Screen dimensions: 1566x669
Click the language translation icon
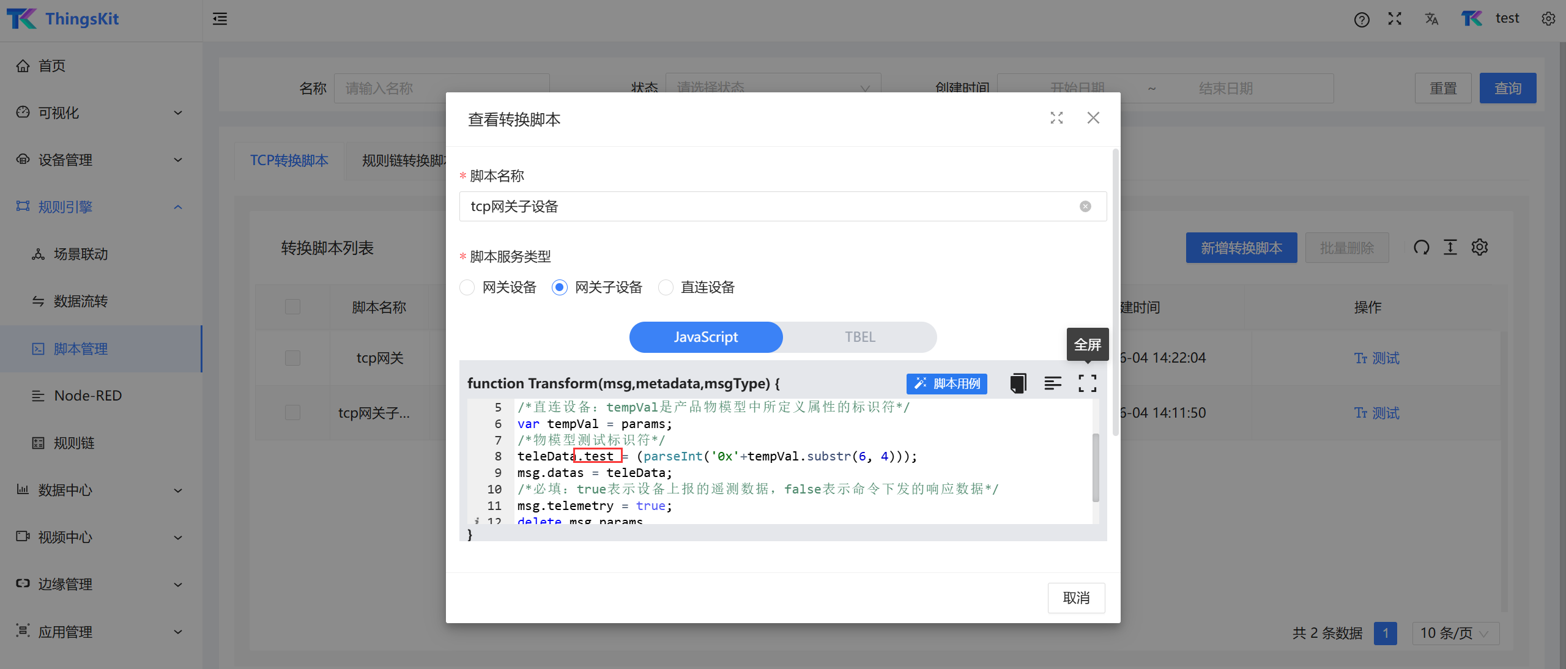(1431, 19)
